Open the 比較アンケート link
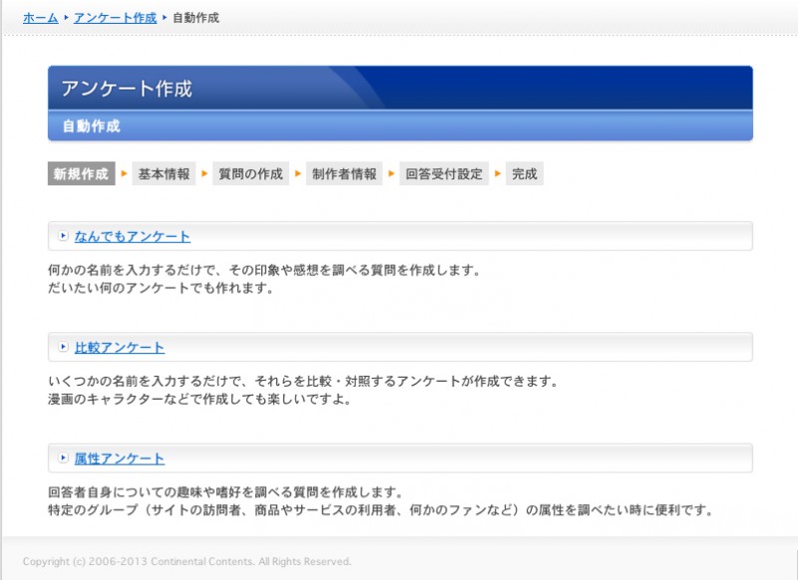The width and height of the screenshot is (798, 580). pyautogui.click(x=120, y=347)
